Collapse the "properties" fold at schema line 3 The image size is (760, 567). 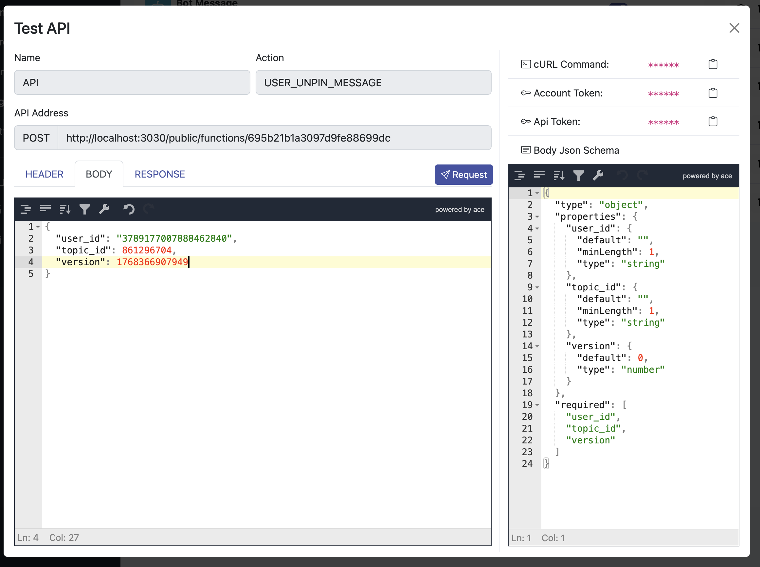(537, 217)
